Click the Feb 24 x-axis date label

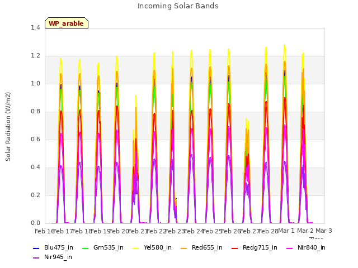coord(194,231)
